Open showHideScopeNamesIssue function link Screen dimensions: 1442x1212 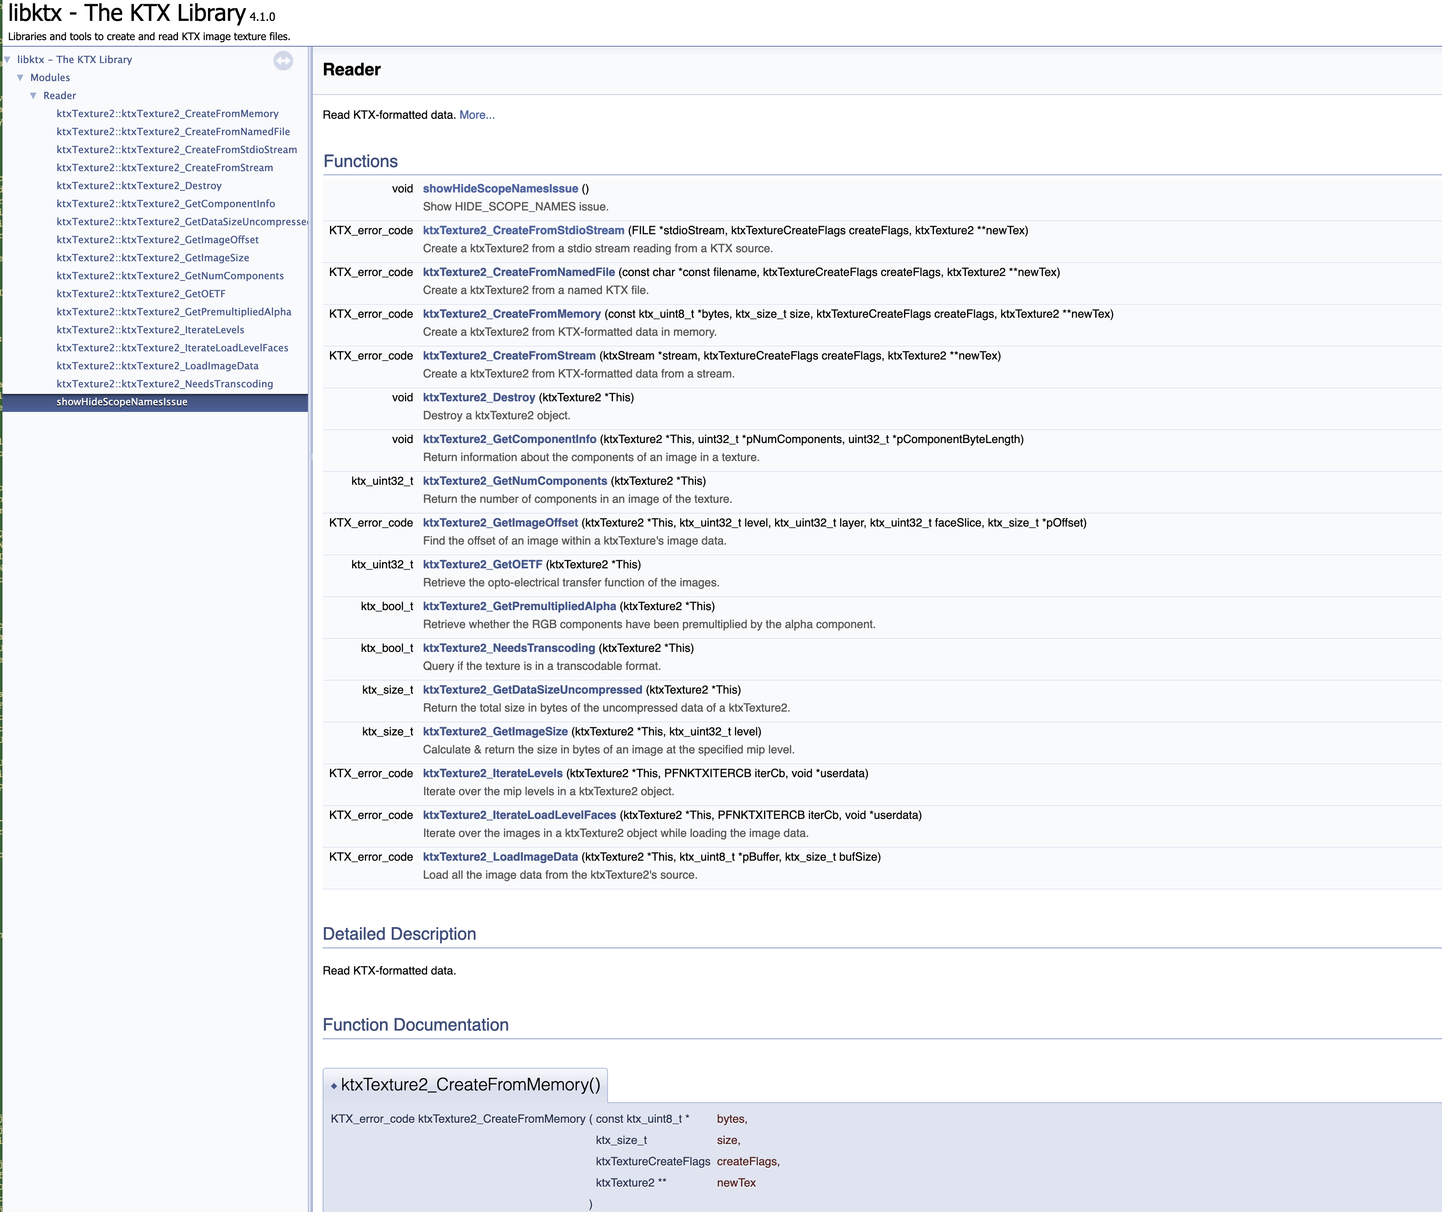[x=500, y=188]
